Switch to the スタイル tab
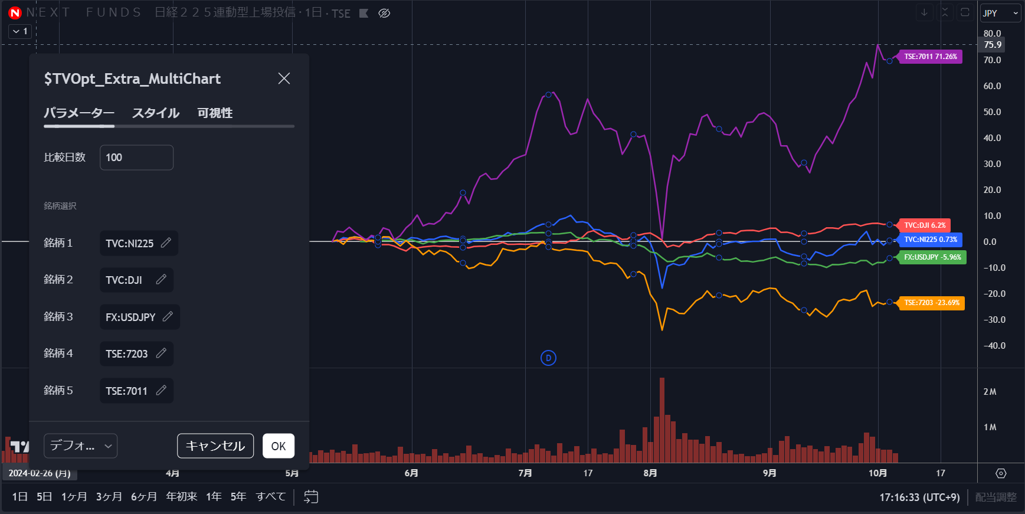This screenshot has height=514, width=1025. 156,113
